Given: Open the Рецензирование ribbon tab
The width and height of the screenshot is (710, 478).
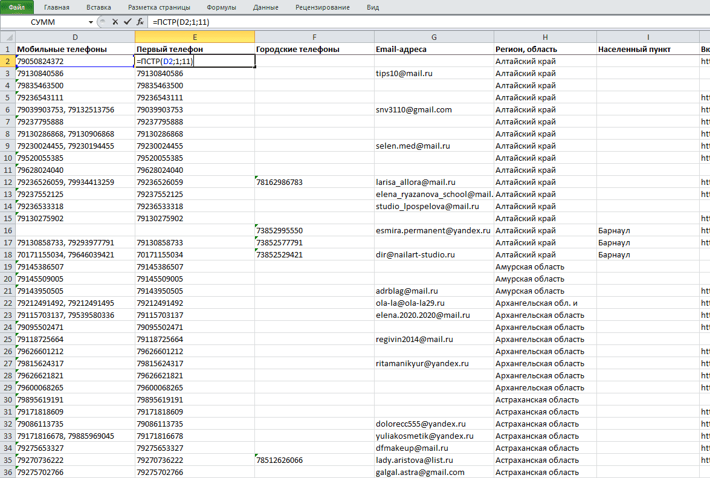Looking at the screenshot, I should pos(323,7).
